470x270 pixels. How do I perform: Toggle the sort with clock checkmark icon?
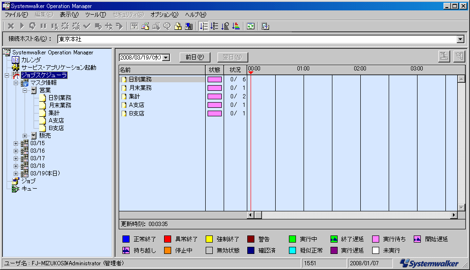(x=225, y=26)
